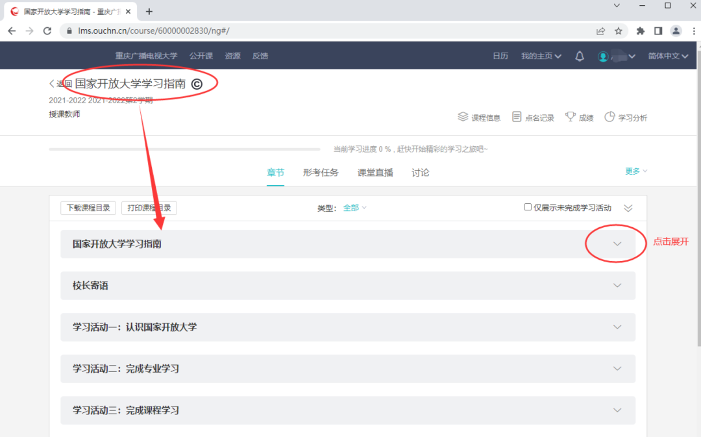Open 学习分析 learning analysis
The width and height of the screenshot is (701, 437).
tap(626, 117)
